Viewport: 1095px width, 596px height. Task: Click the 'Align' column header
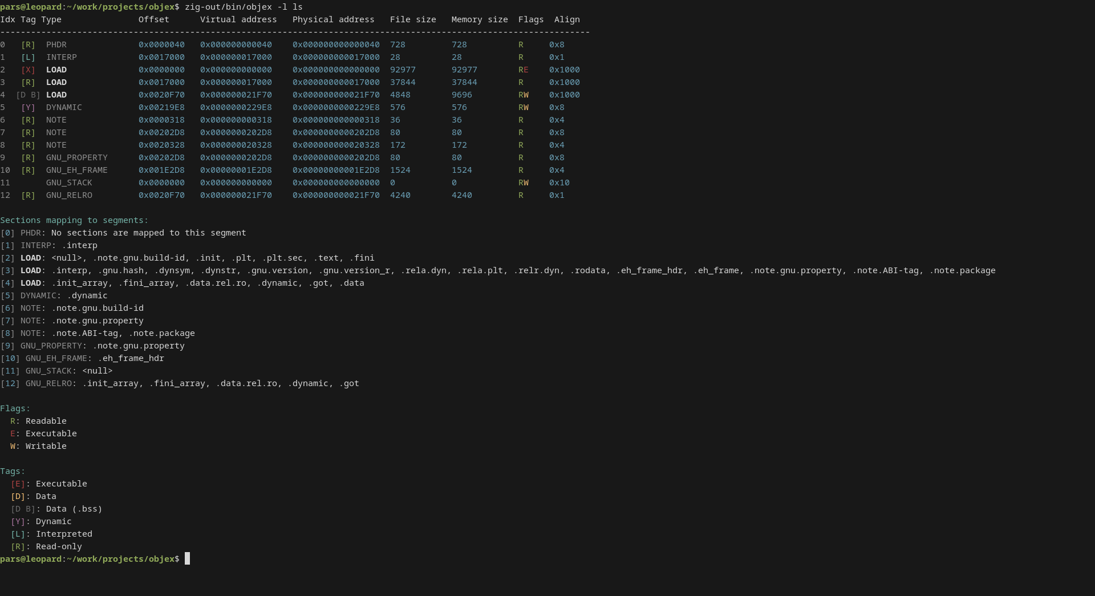pos(567,19)
